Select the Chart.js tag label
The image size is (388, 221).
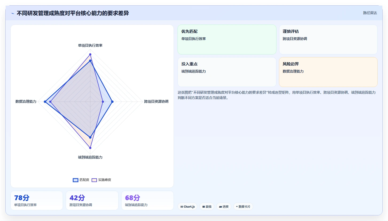pos(189,207)
